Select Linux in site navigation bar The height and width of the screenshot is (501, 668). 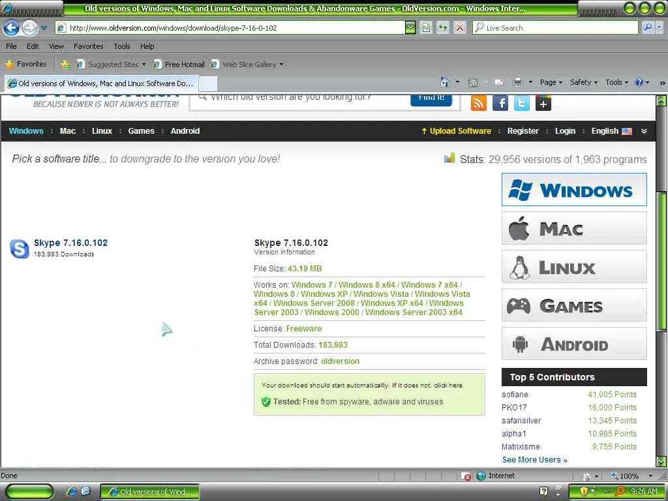click(102, 131)
